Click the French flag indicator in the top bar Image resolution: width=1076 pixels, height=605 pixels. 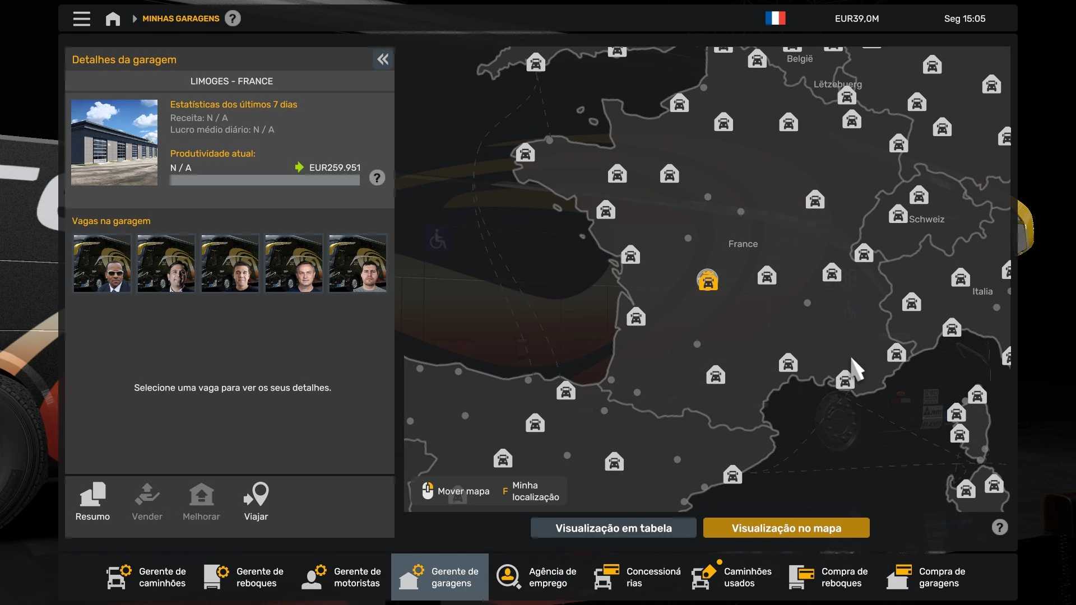[x=775, y=18]
